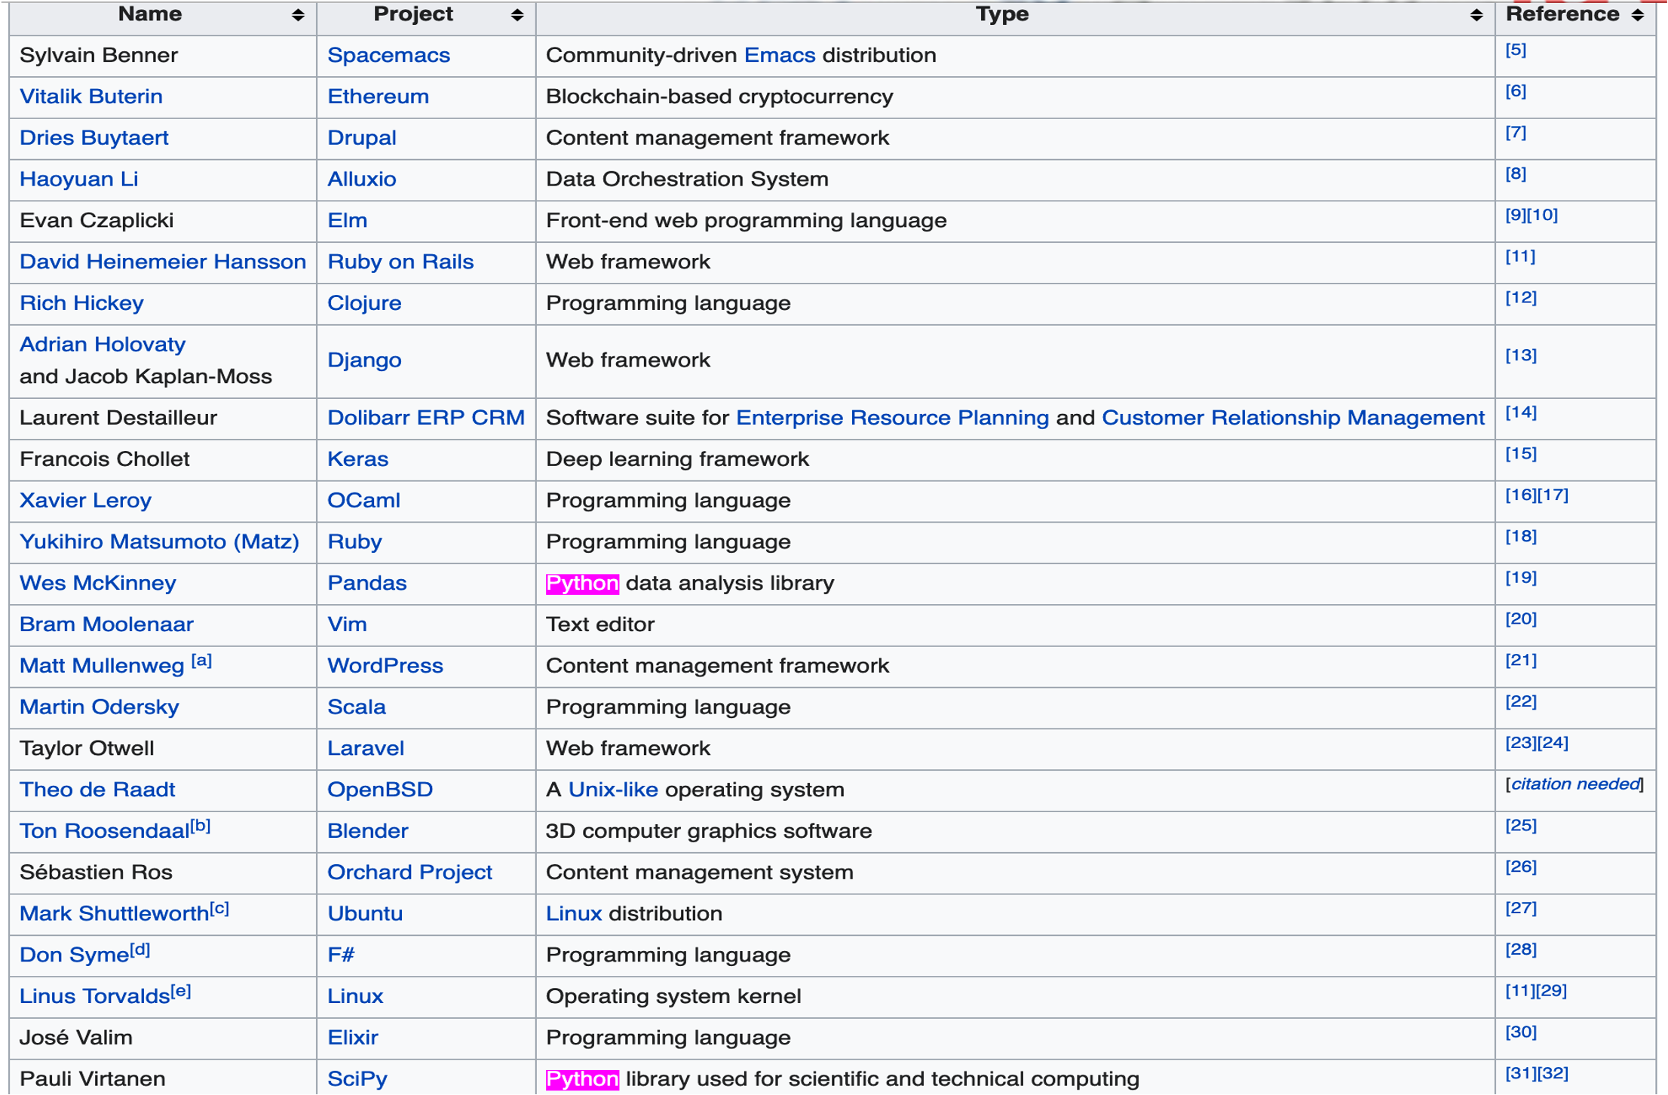Open Wes McKinney's page
Viewport: 1668px width, 1095px height.
coord(97,584)
